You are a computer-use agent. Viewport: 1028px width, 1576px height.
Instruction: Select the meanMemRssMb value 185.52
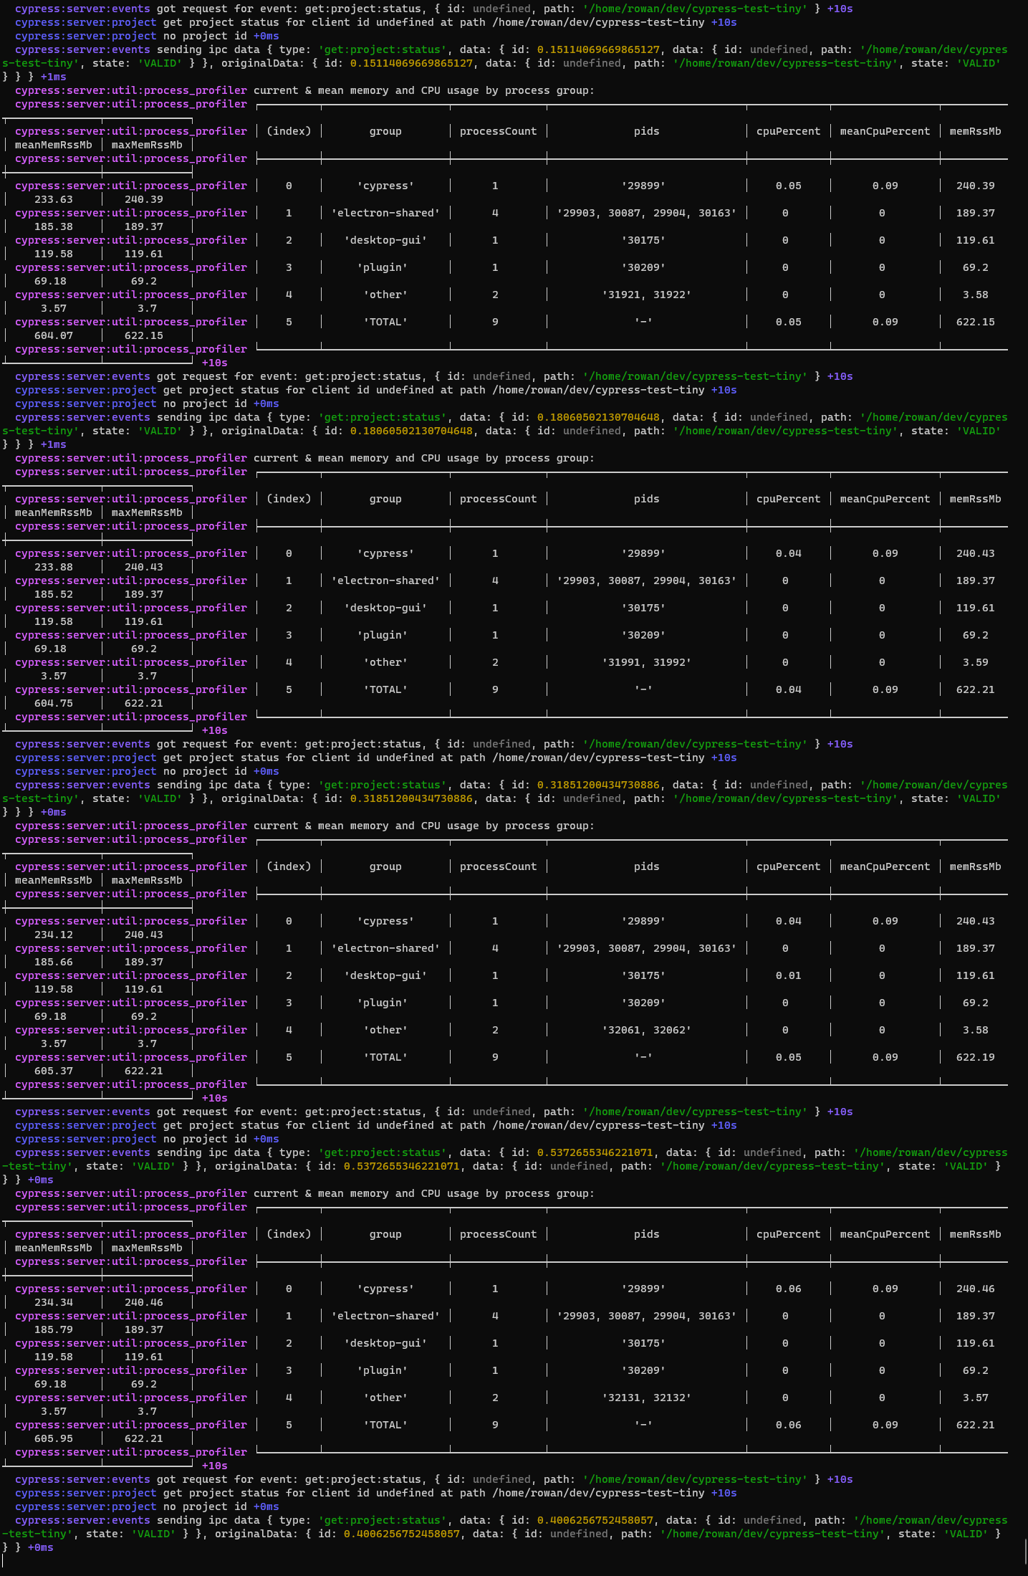(x=54, y=594)
